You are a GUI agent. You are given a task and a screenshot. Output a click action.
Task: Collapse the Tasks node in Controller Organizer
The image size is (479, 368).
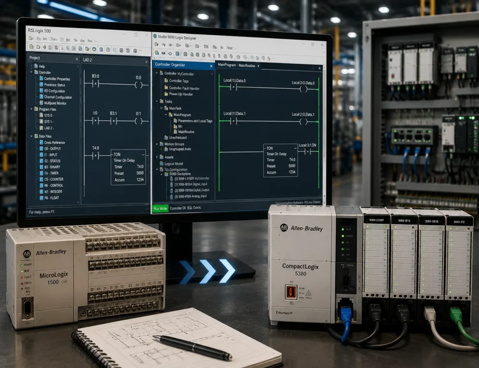click(157, 101)
